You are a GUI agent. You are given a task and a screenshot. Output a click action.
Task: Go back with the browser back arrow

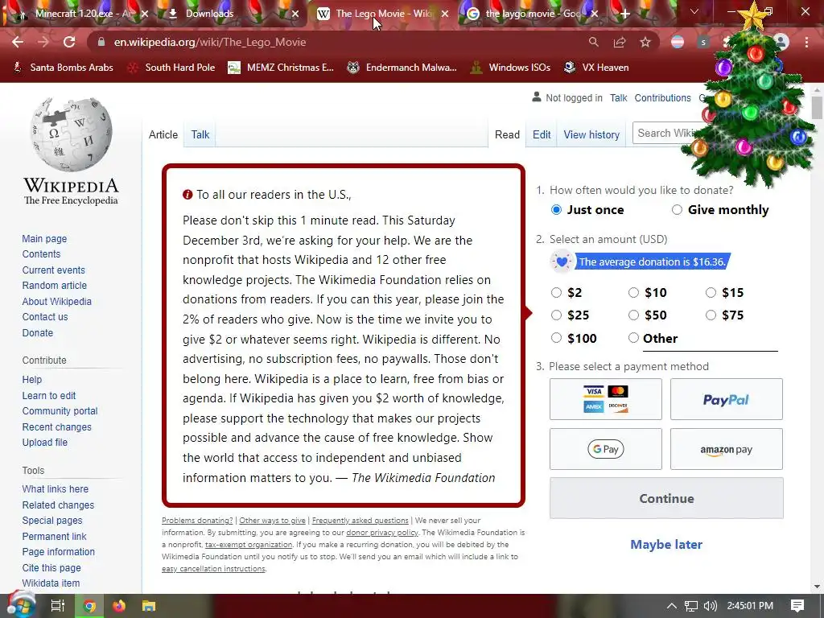click(18, 42)
